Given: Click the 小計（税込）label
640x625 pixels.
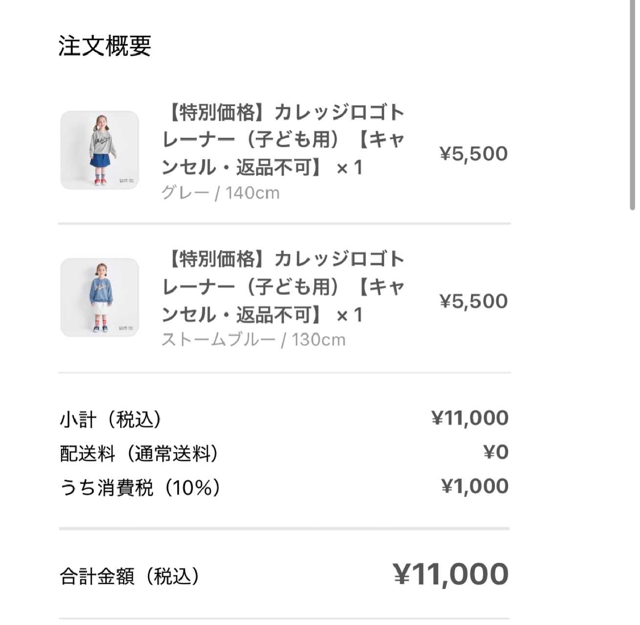Looking at the screenshot, I should pos(110,419).
